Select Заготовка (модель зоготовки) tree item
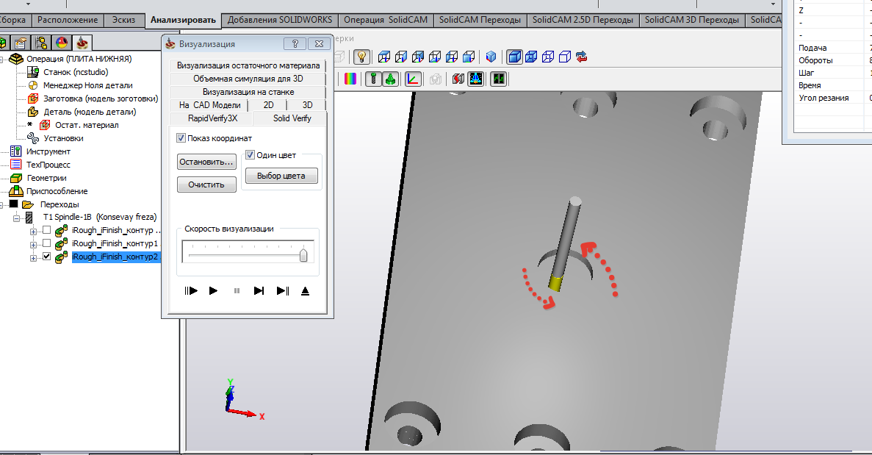The height and width of the screenshot is (455, 872). tap(101, 98)
